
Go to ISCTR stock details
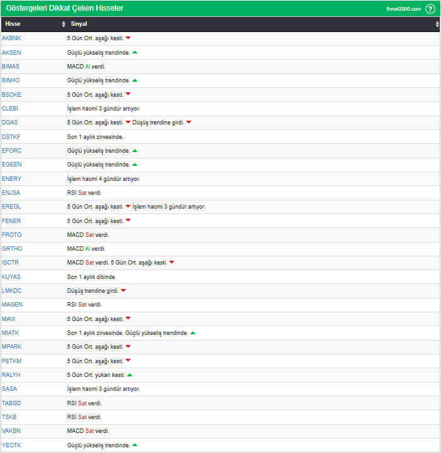coord(11,263)
